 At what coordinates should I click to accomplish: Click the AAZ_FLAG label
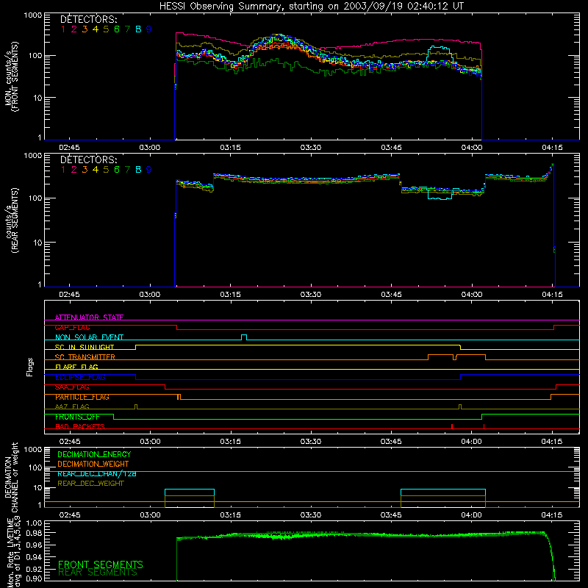pyautogui.click(x=72, y=407)
